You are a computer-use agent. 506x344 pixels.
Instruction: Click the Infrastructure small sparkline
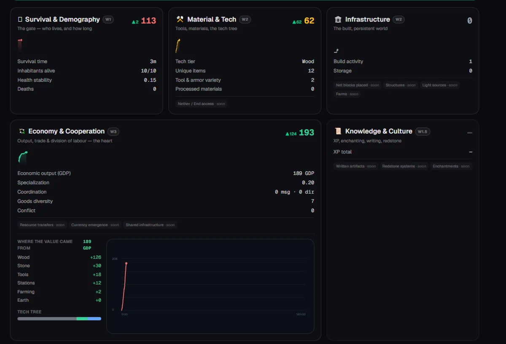[336, 51]
